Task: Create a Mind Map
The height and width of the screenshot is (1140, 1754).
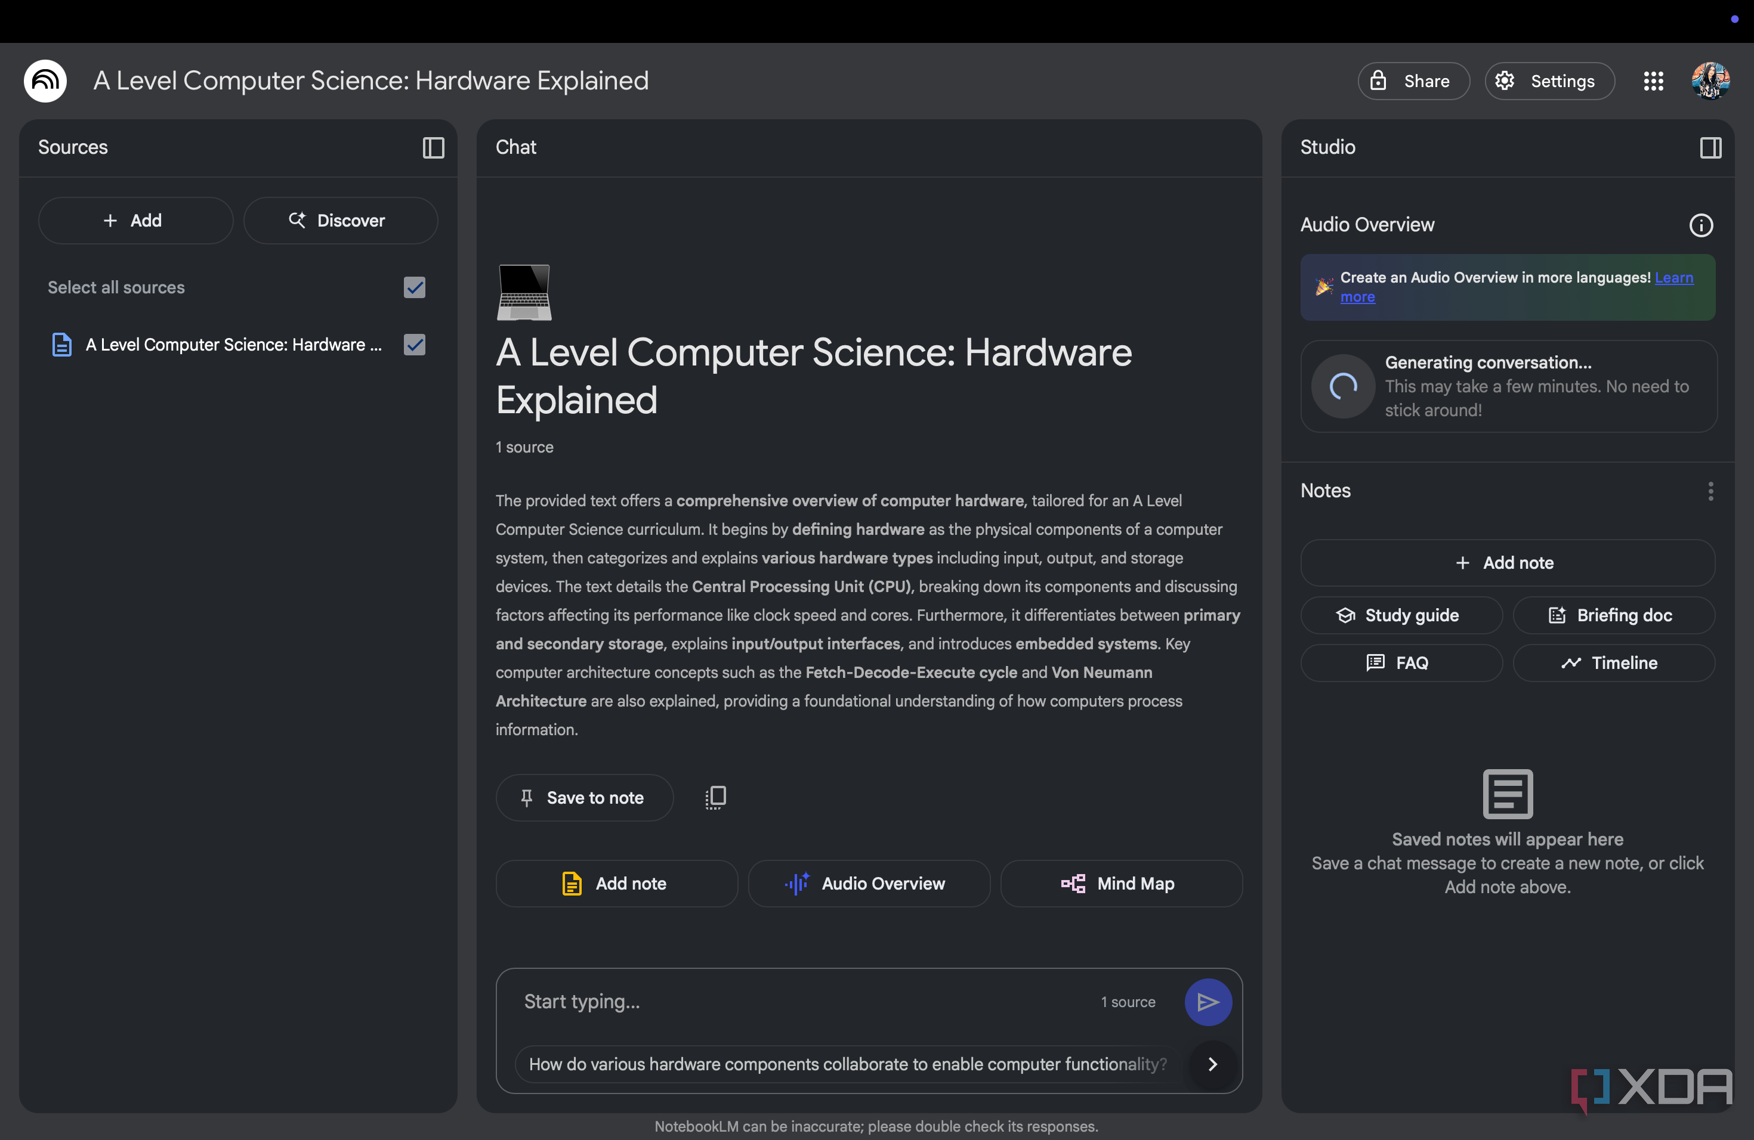Action: click(x=1121, y=883)
